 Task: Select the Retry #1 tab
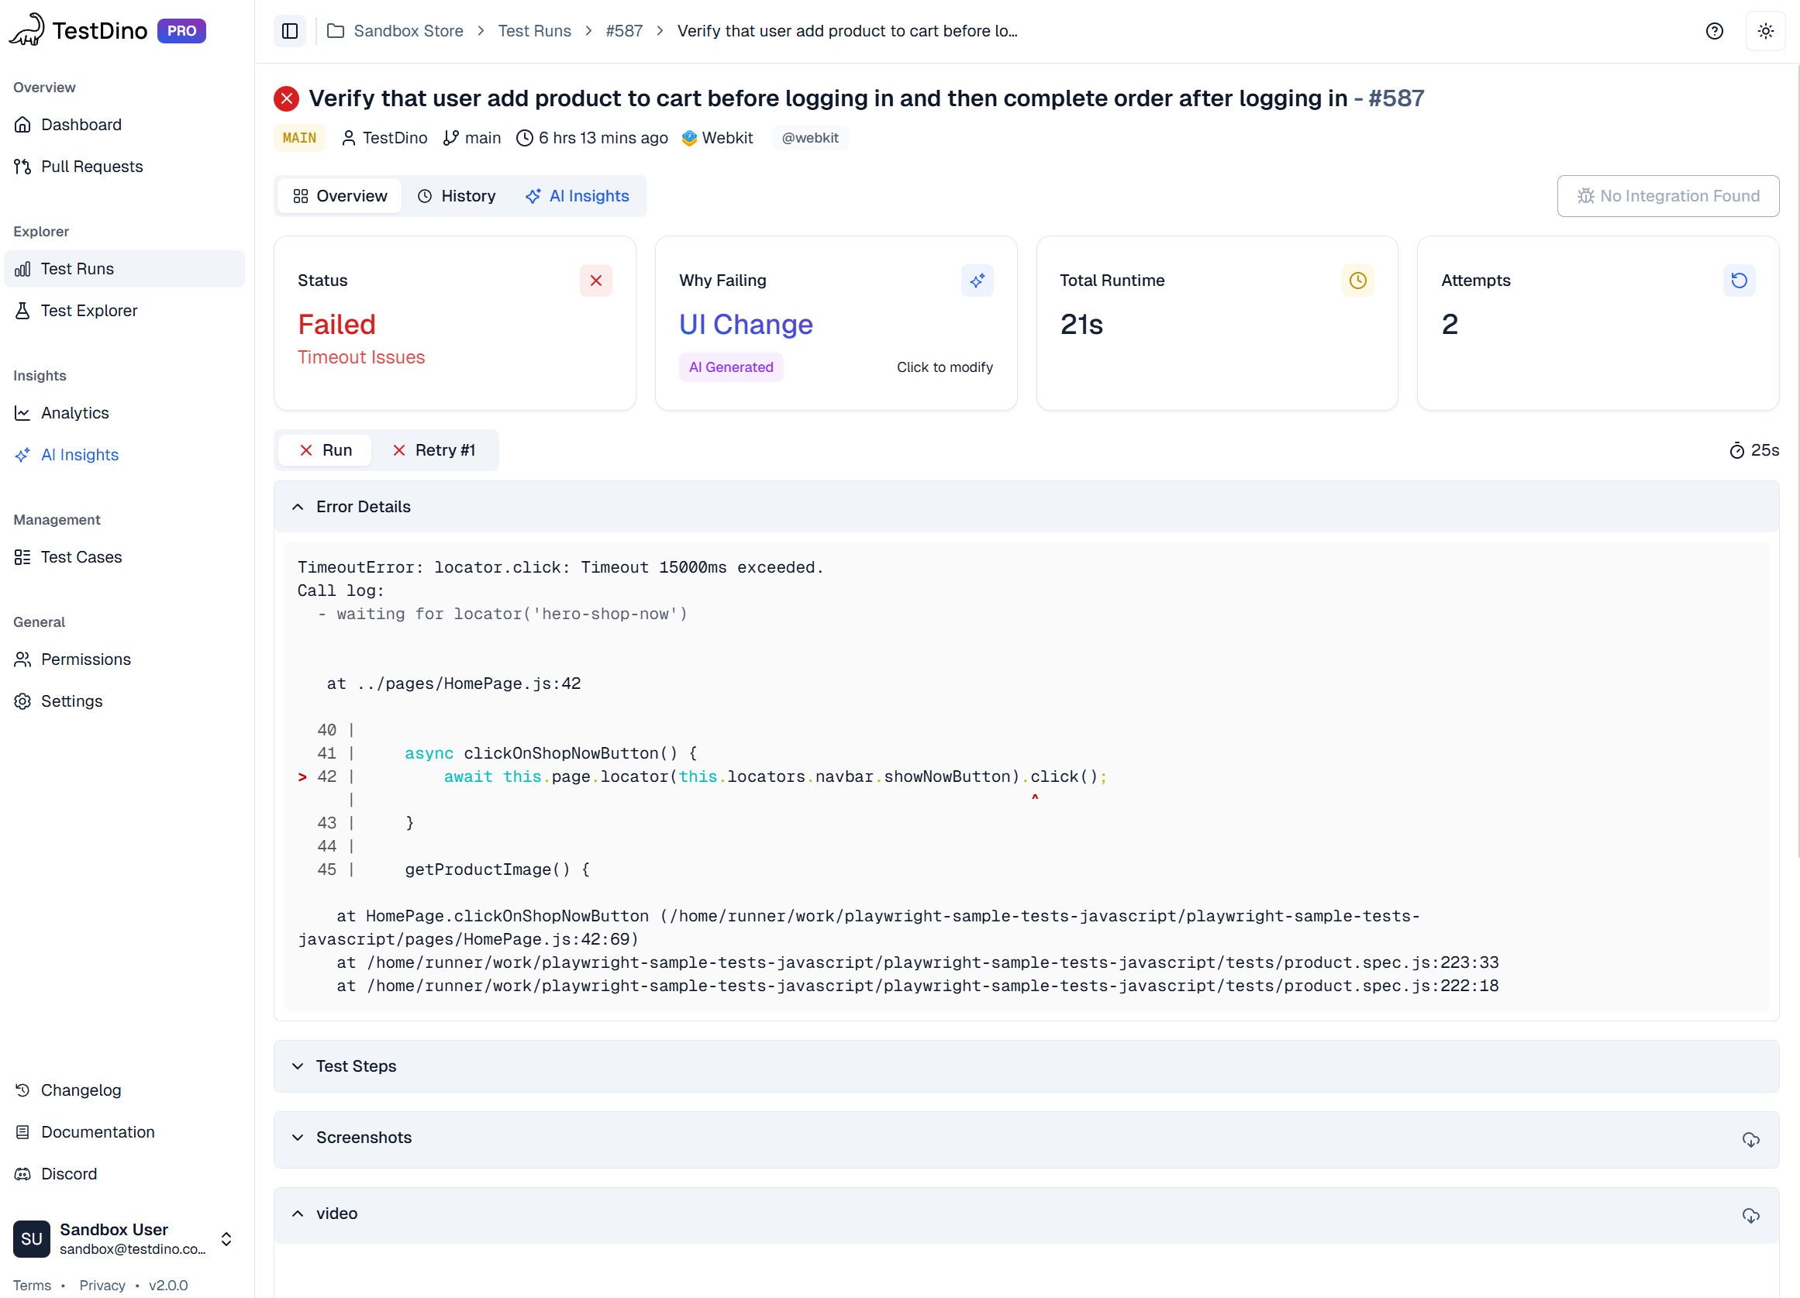click(x=434, y=450)
